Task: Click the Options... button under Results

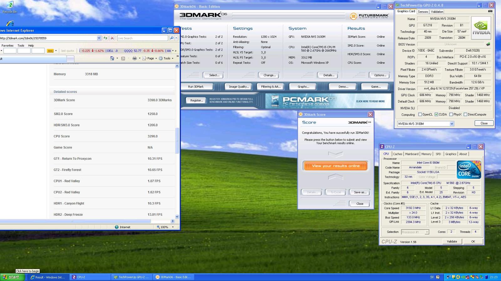Action: click(380, 75)
